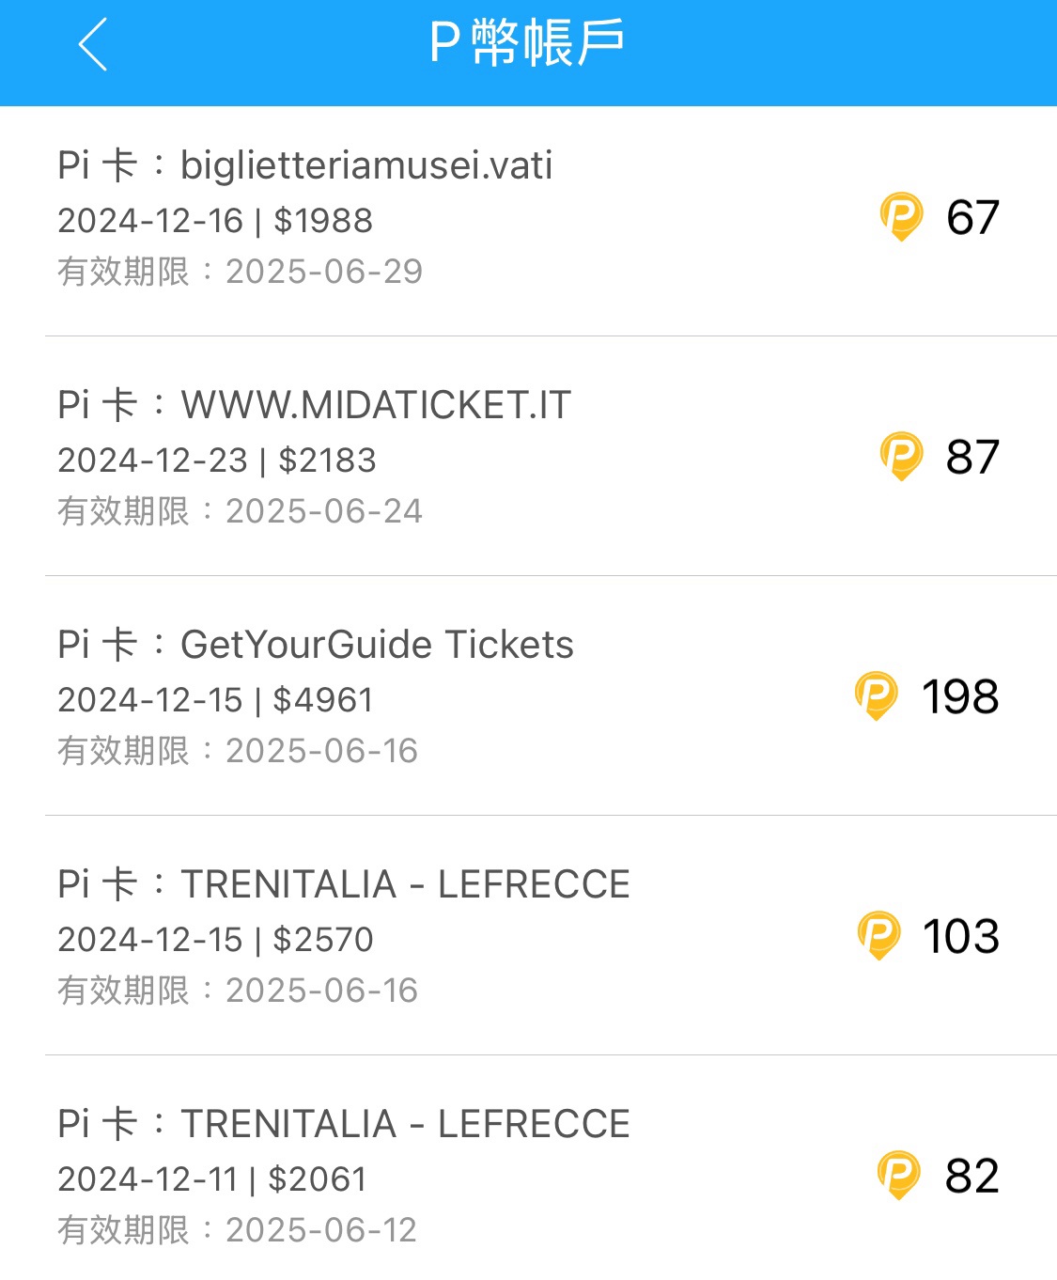Viewport: 1057px width, 1280px height.
Task: Tap the 198 points amount
Action: point(959,696)
